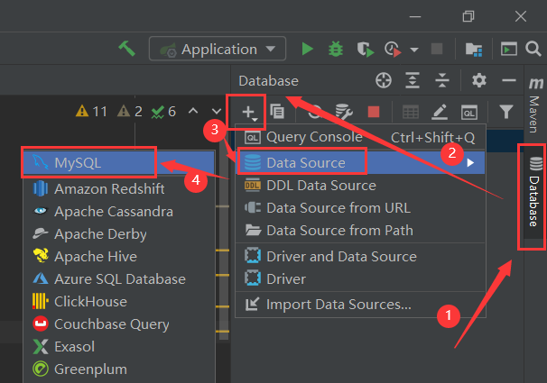Choose Data Source from URL
Screen dimensions: 547x383
click(x=360, y=208)
